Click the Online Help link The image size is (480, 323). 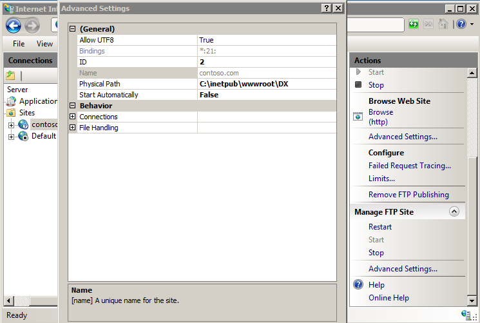(389, 298)
